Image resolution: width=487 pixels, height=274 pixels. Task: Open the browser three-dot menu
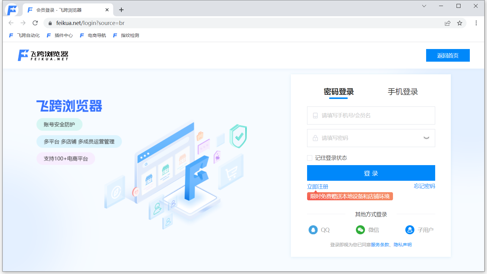coord(476,23)
